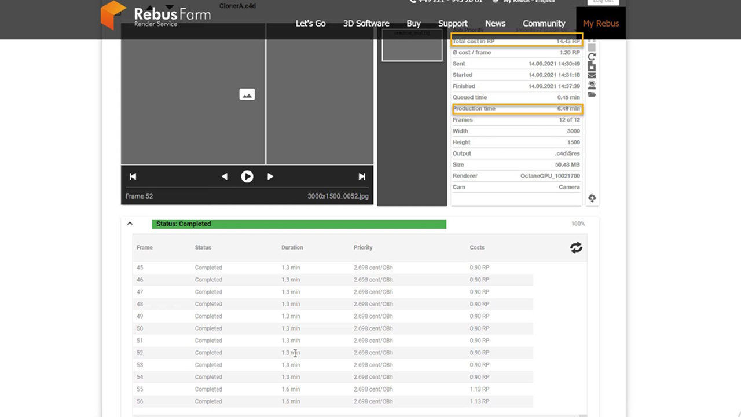Click the Frames value 12 of 12

coord(569,120)
